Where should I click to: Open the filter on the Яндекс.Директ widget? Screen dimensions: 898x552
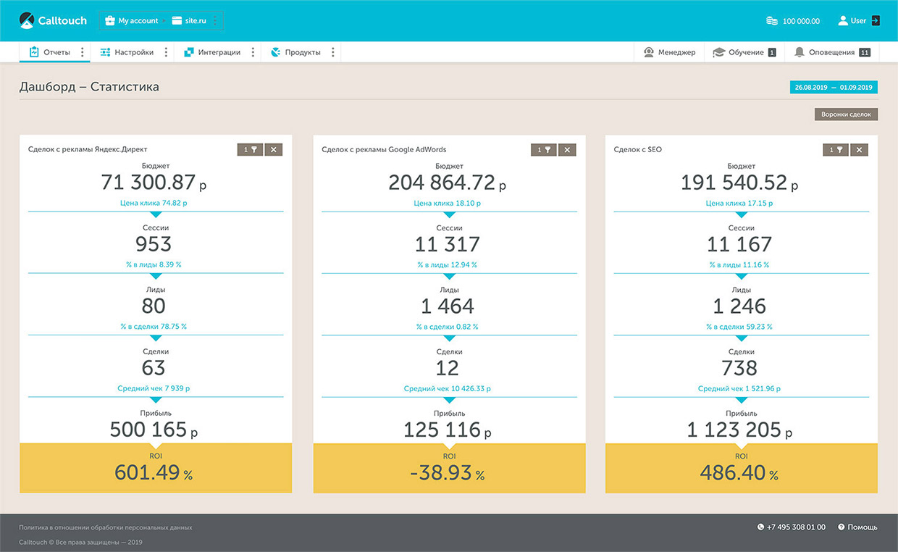point(250,149)
